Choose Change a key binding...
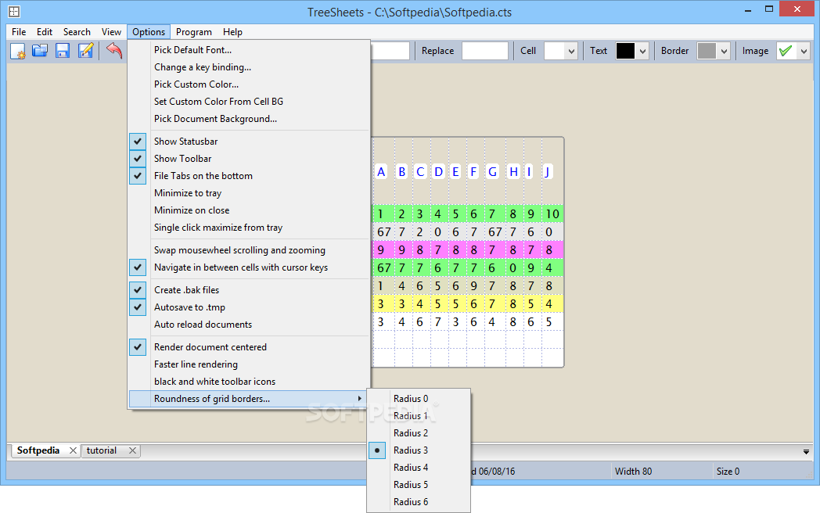 [x=249, y=67]
